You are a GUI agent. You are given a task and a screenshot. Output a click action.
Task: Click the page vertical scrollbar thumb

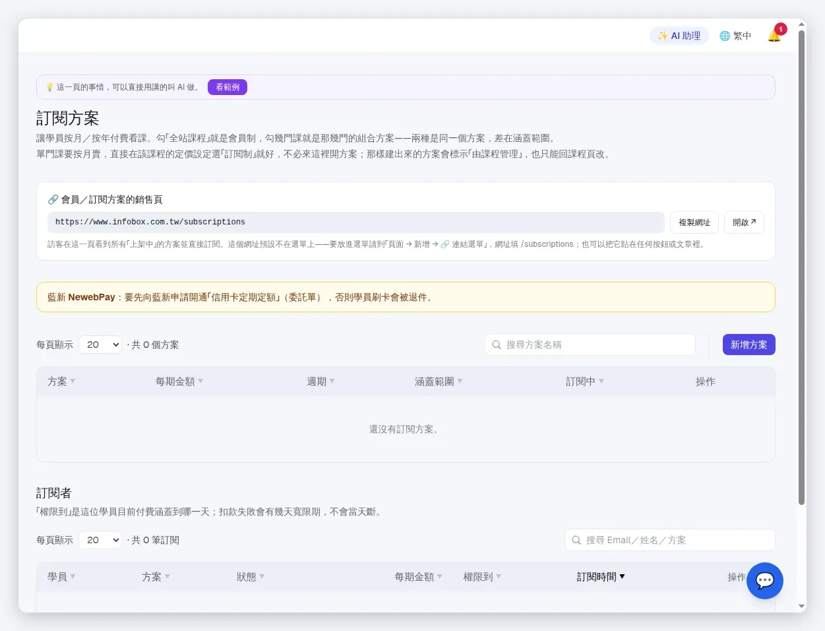pyautogui.click(x=801, y=267)
